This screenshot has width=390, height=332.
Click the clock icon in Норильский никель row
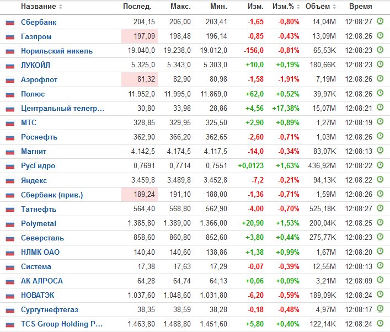(x=380, y=50)
